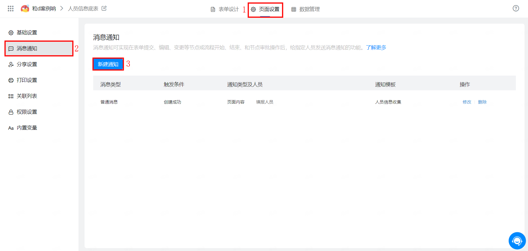
Task: Click the 填报人员 cell
Action: 265,102
